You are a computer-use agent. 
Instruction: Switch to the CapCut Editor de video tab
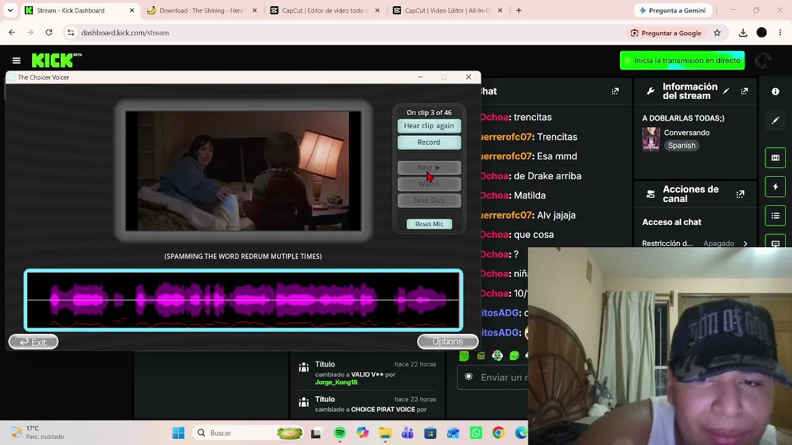point(324,11)
